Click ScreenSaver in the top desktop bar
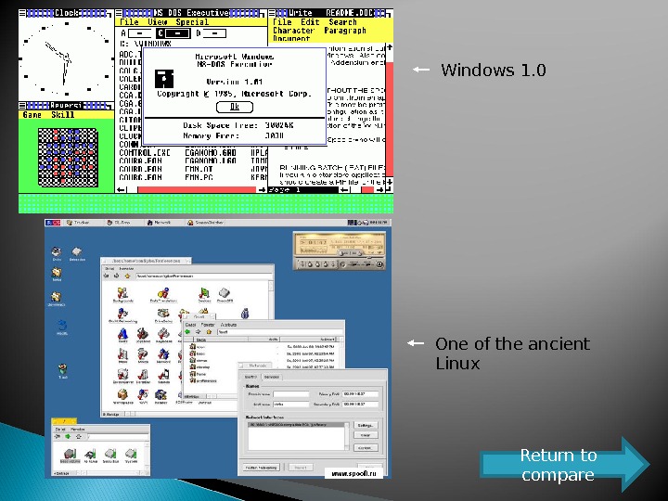The image size is (668, 501). click(205, 223)
